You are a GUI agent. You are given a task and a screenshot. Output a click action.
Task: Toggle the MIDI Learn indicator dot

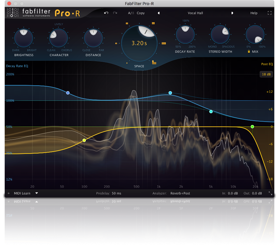click(x=9, y=193)
